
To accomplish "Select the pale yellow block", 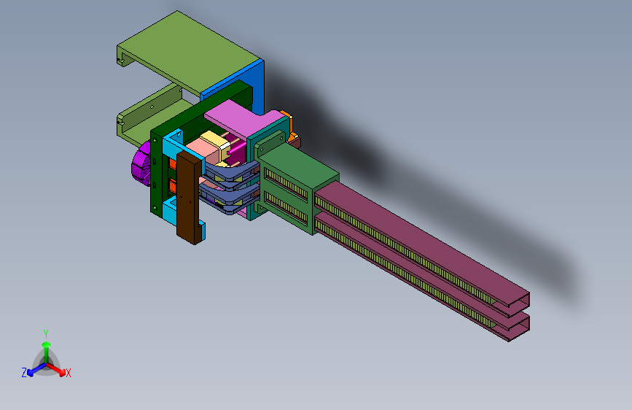I will 216,142.
